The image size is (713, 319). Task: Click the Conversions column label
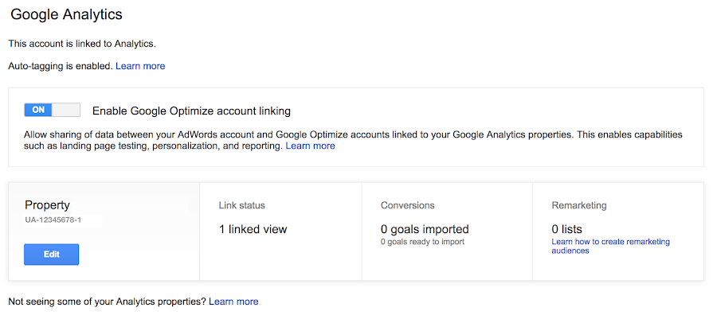click(407, 205)
